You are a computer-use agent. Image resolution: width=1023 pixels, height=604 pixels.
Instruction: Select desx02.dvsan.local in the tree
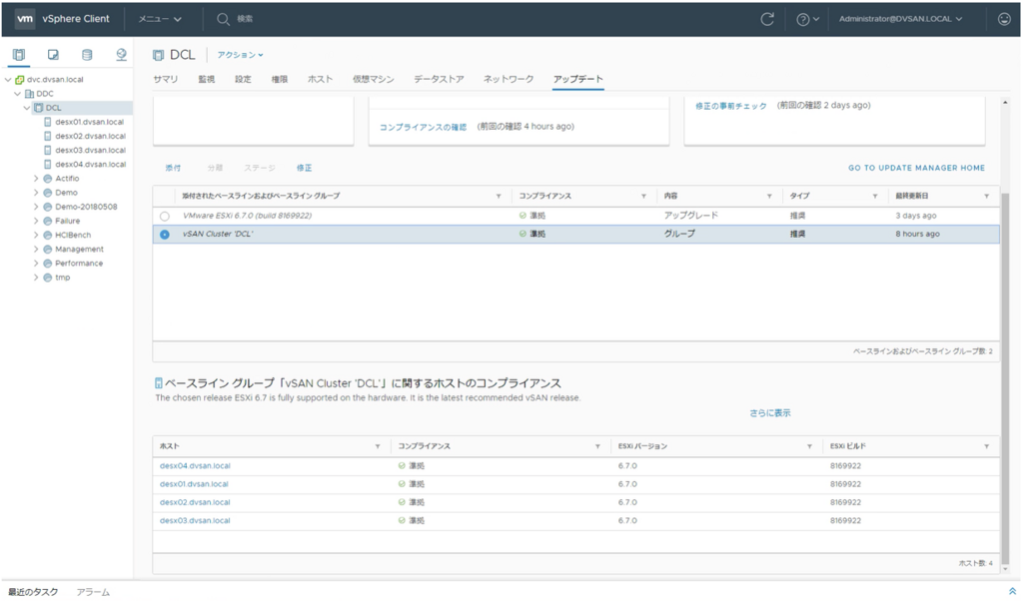[x=90, y=137]
